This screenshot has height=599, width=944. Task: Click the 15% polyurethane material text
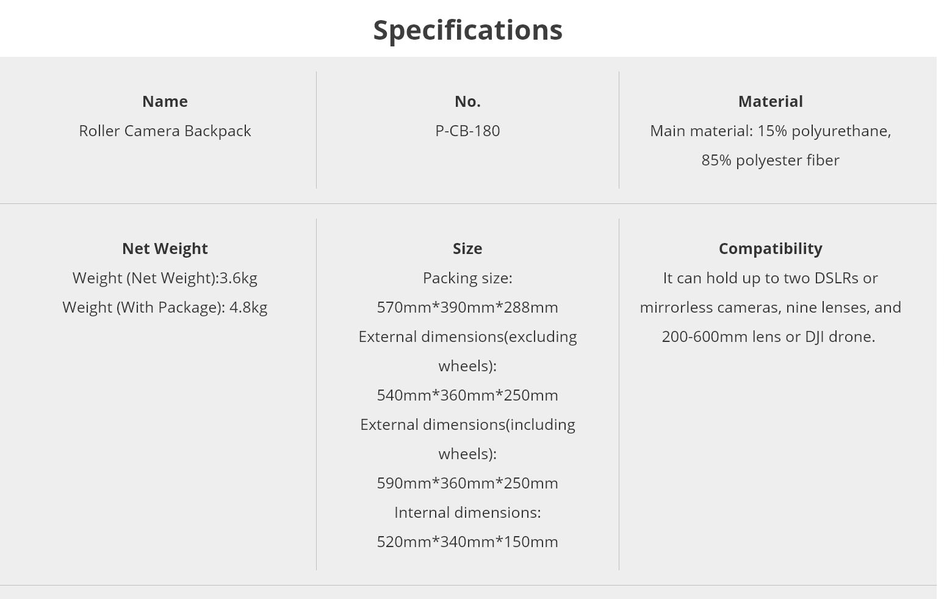[824, 131]
